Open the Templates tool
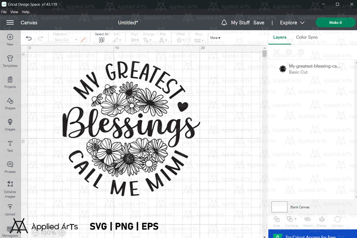The width and height of the screenshot is (357, 238). [10, 59]
